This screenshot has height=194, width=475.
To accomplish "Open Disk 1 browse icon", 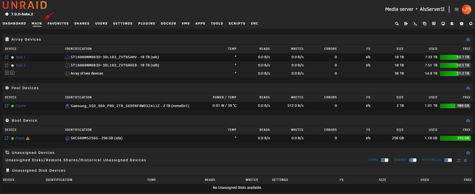I will (x=7, y=57).
